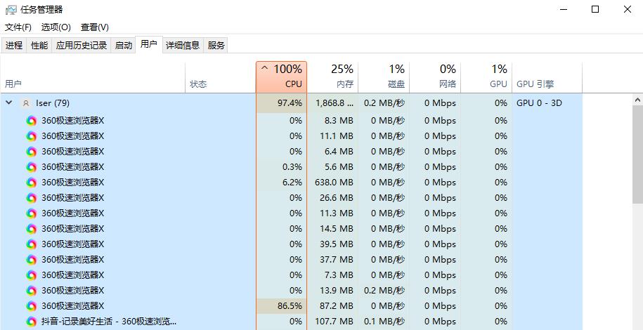643x330 pixels.
Task: Switch to the 启动 tab
Action: tap(124, 46)
